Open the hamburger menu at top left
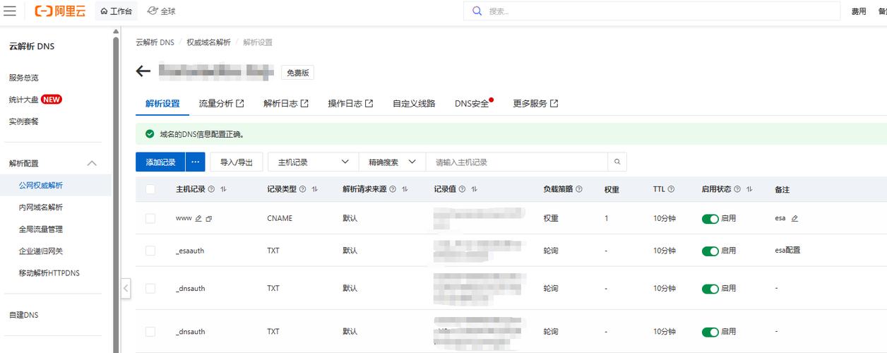 pos(10,11)
